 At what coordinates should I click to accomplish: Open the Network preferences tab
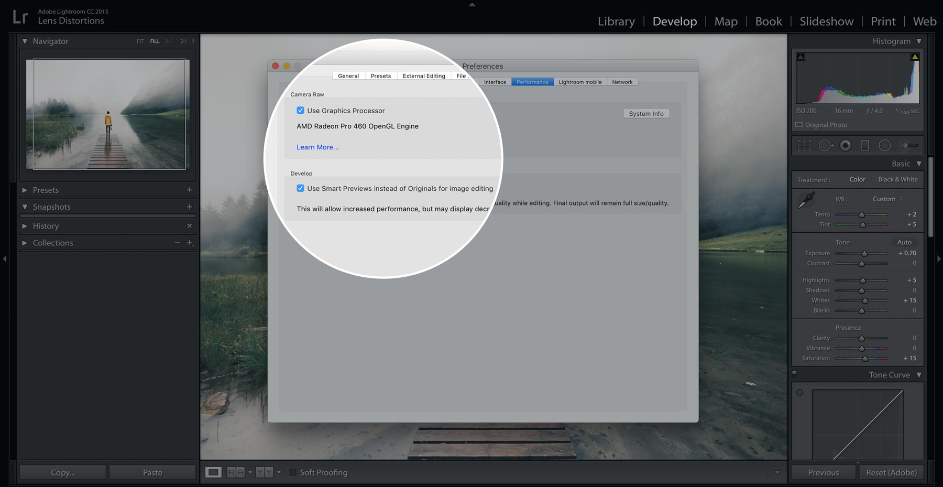pyautogui.click(x=622, y=82)
